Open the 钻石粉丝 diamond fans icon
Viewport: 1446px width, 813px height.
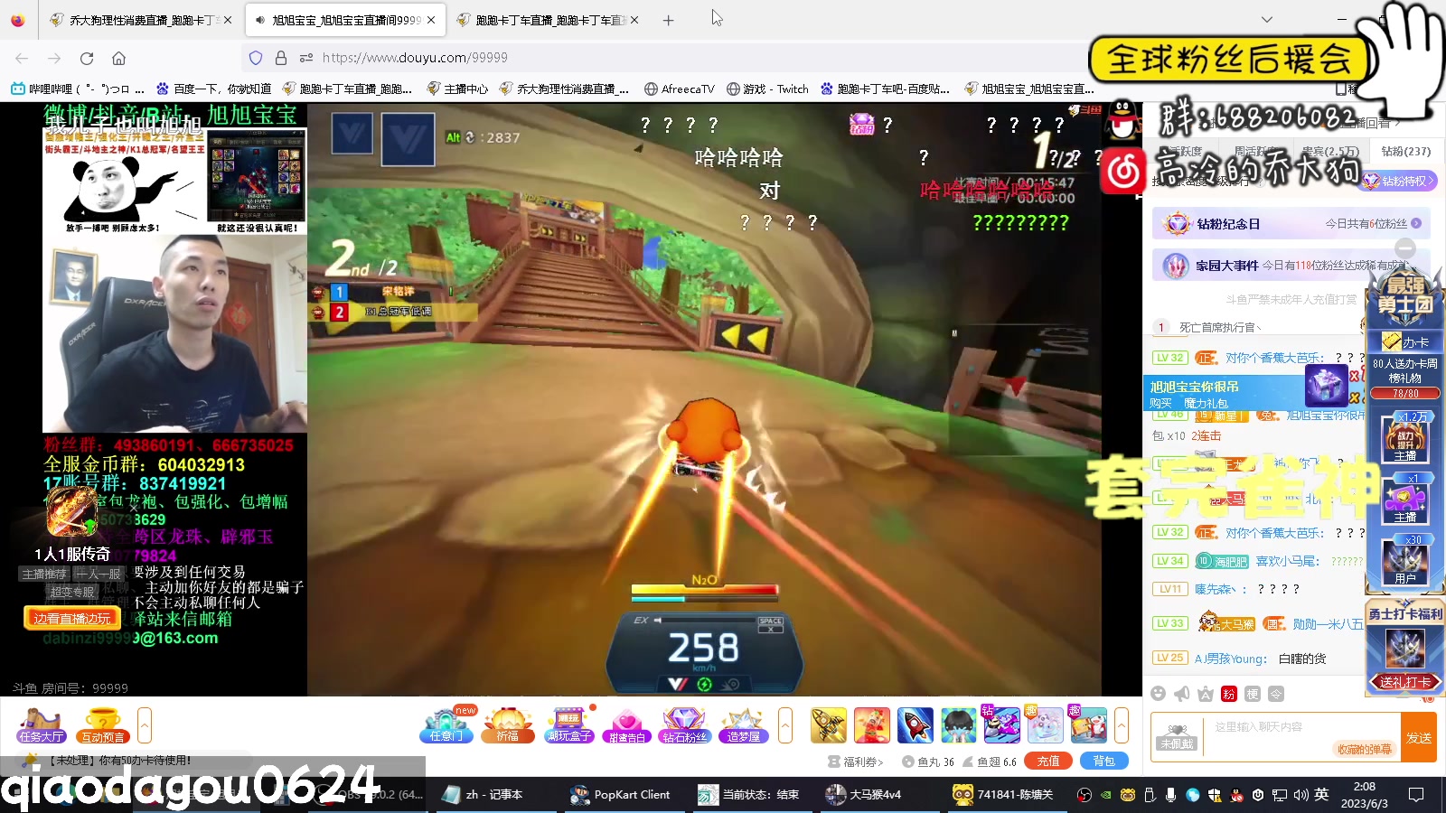pyautogui.click(x=684, y=725)
